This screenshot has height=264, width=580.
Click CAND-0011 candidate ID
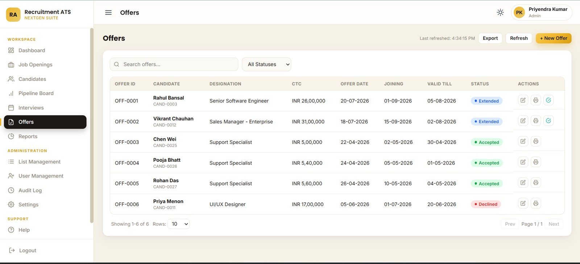click(164, 208)
